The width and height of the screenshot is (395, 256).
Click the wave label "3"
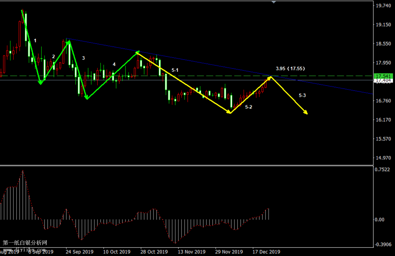[83, 58]
